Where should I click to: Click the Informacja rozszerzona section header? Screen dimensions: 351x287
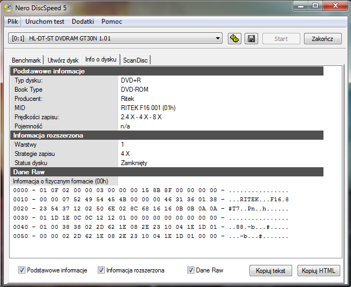[167, 135]
